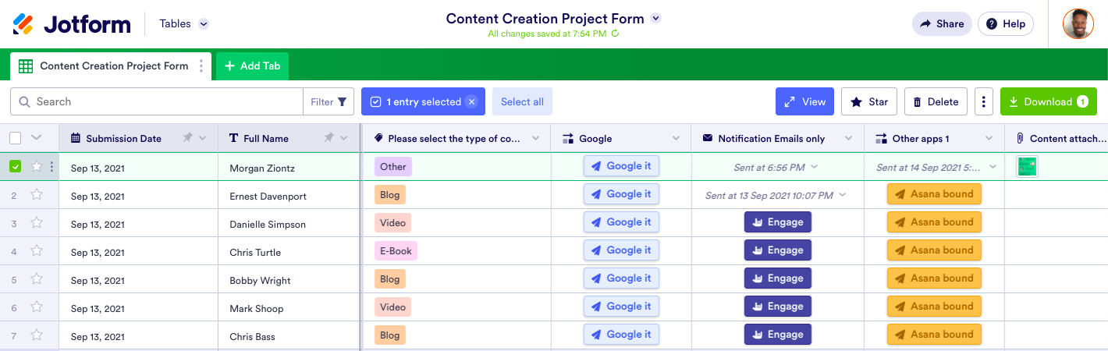Open the tab options dots for Content Creation Project Form
This screenshot has width=1108, height=351.
coord(201,66)
